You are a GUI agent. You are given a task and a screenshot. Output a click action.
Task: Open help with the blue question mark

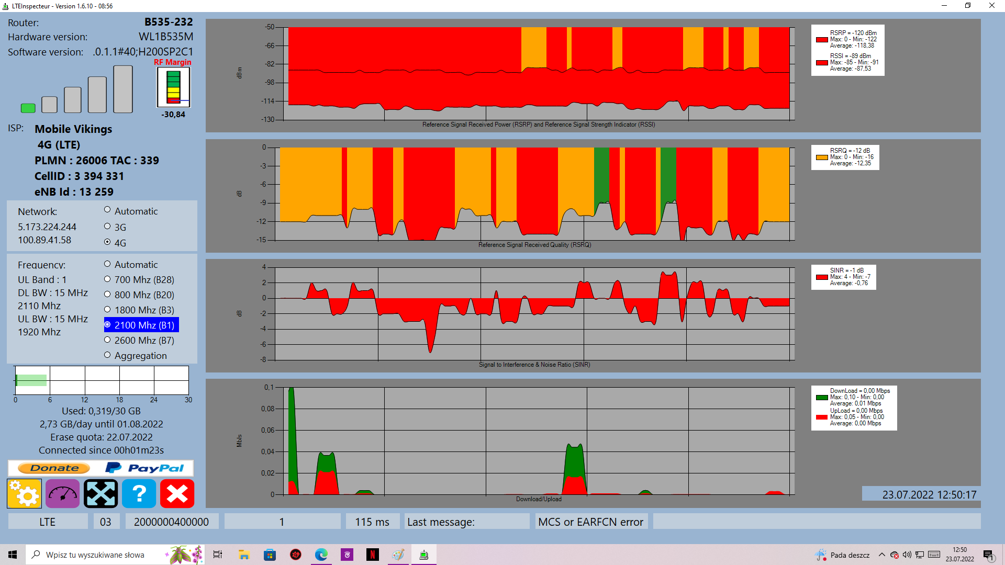coord(139,493)
